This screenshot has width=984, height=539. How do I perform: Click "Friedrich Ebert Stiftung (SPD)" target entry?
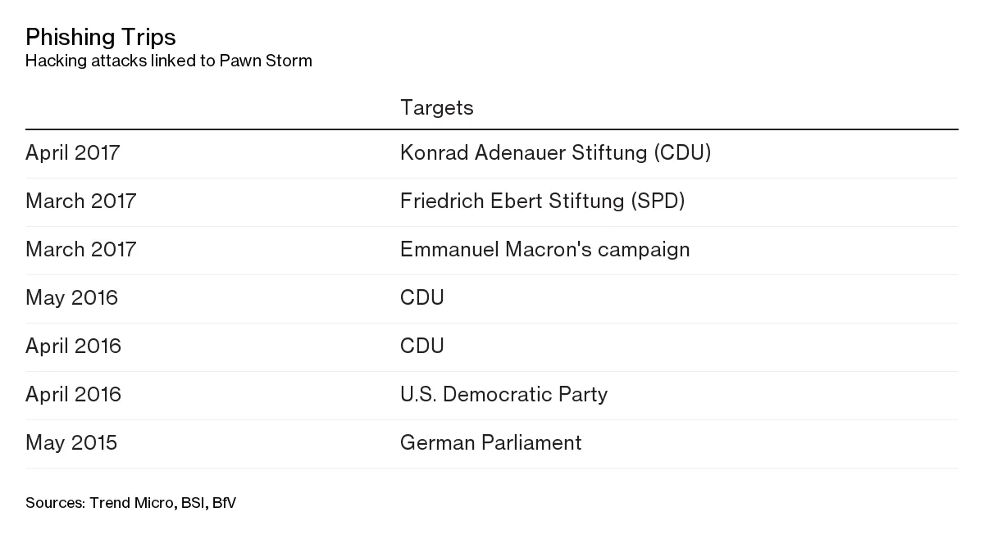542,202
